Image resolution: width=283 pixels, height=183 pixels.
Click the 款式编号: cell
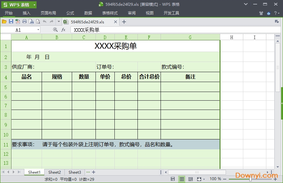(x=190, y=67)
